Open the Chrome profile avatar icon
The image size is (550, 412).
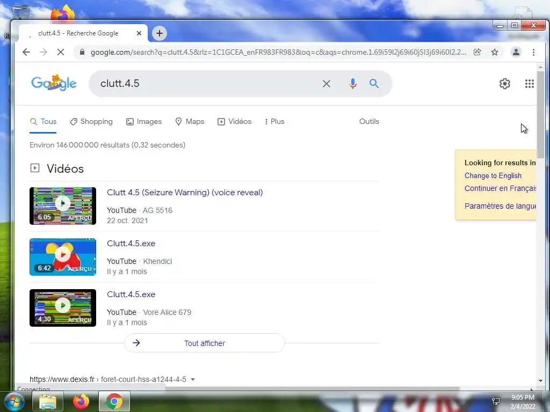pyautogui.click(x=516, y=52)
